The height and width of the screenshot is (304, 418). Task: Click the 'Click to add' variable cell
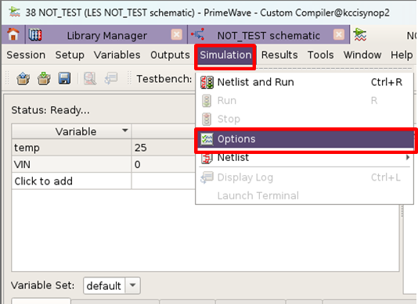click(x=71, y=181)
